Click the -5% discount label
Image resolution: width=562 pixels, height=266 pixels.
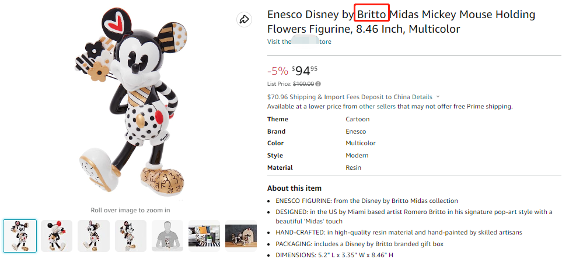pyautogui.click(x=277, y=71)
